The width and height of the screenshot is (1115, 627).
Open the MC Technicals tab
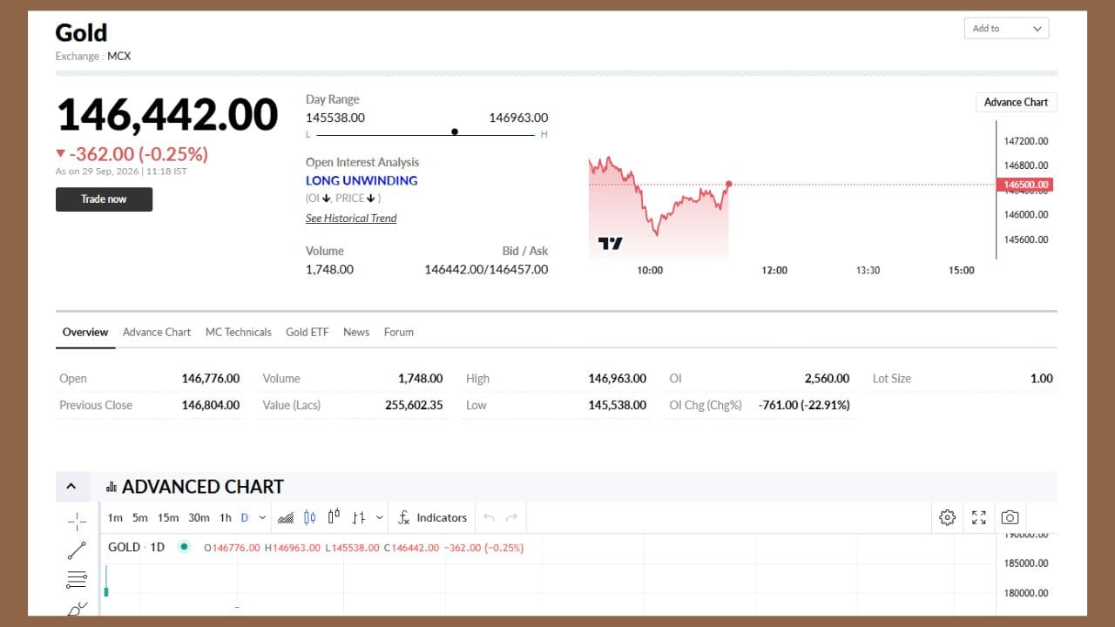[x=239, y=332]
